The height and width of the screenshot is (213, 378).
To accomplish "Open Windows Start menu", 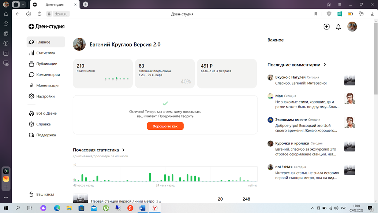I will (x=6, y=208).
